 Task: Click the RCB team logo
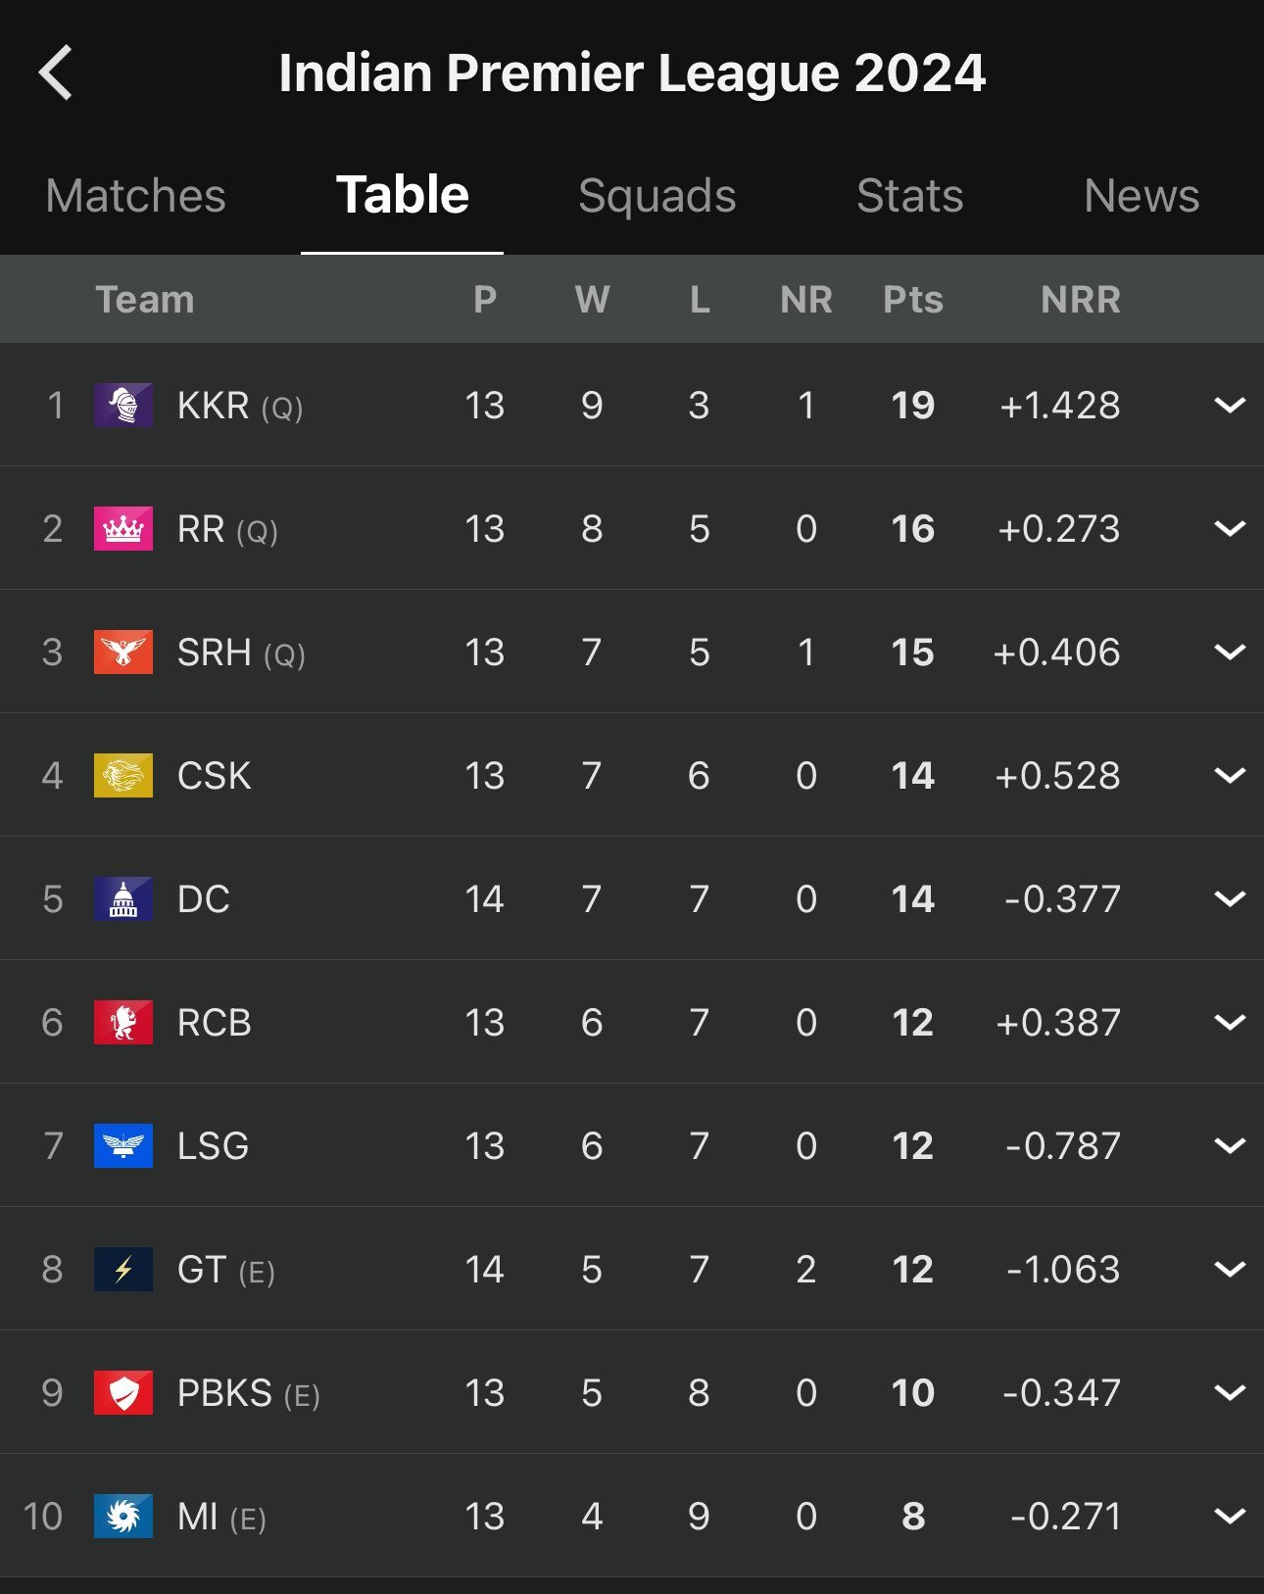[x=123, y=1022]
